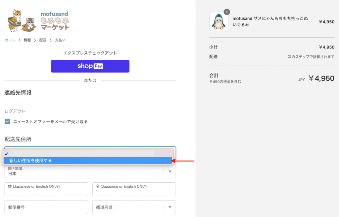This screenshot has height=217, width=339.
Task: Select the 支払い breadcrumb step
Action: [x=60, y=40]
